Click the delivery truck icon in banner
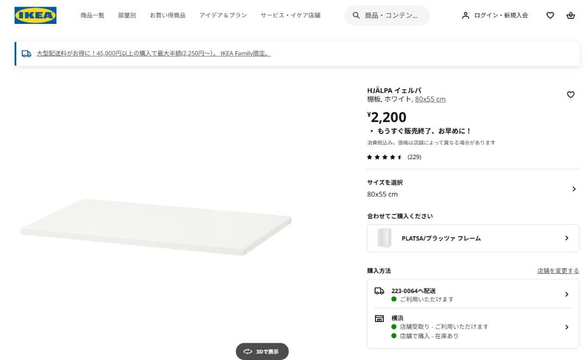The image size is (587, 360). pyautogui.click(x=26, y=53)
